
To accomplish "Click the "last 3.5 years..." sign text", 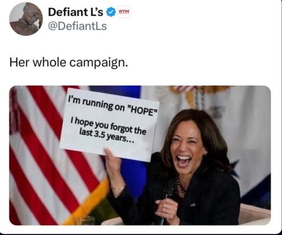I will pos(107,136).
